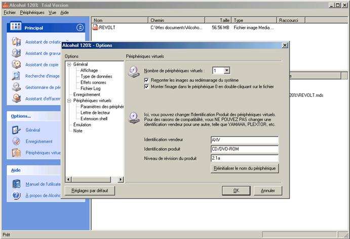Select Paramètres des périphériques tree item

pos(102,107)
